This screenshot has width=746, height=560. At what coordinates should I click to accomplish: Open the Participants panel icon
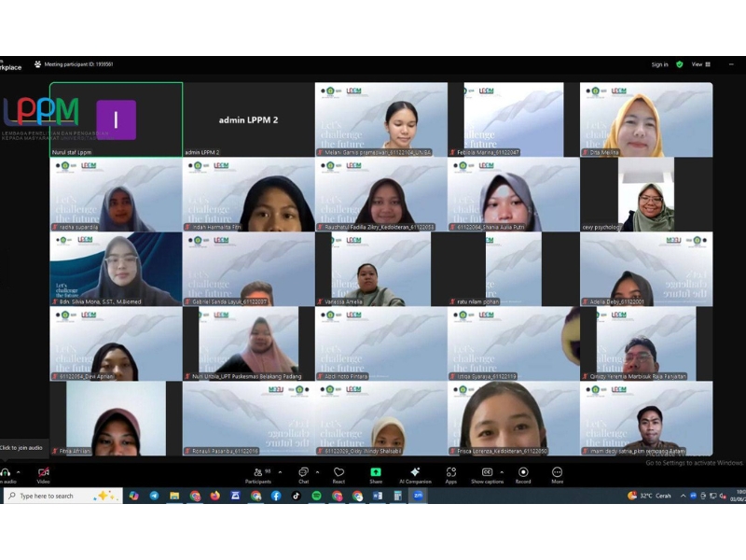(257, 472)
